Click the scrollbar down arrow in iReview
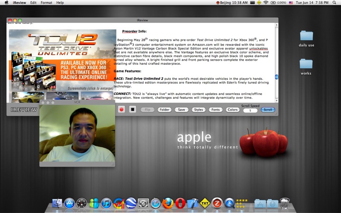The height and width of the screenshot is (213, 341). [276, 101]
